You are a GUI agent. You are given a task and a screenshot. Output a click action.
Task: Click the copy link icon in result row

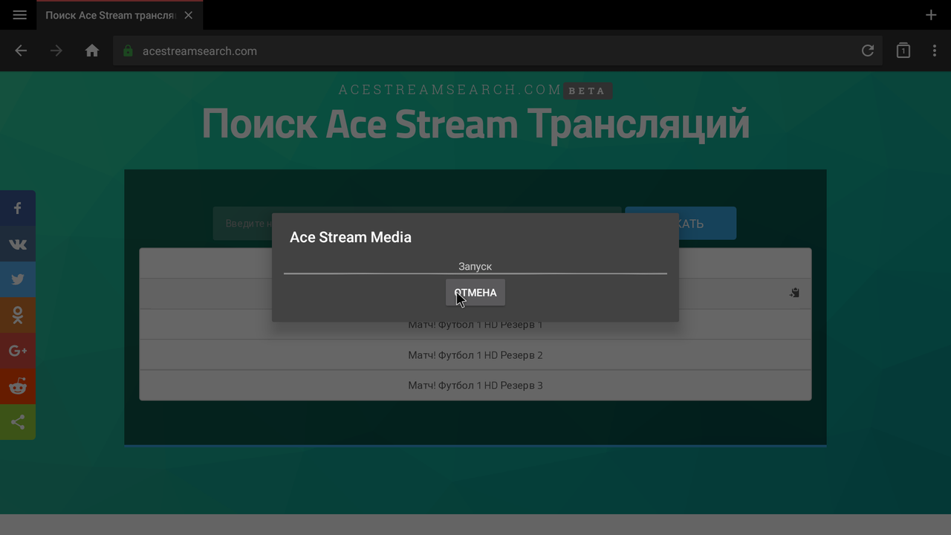(x=794, y=293)
